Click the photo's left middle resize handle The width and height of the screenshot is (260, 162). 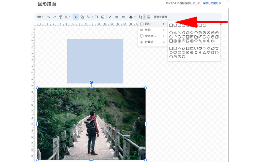(37, 124)
